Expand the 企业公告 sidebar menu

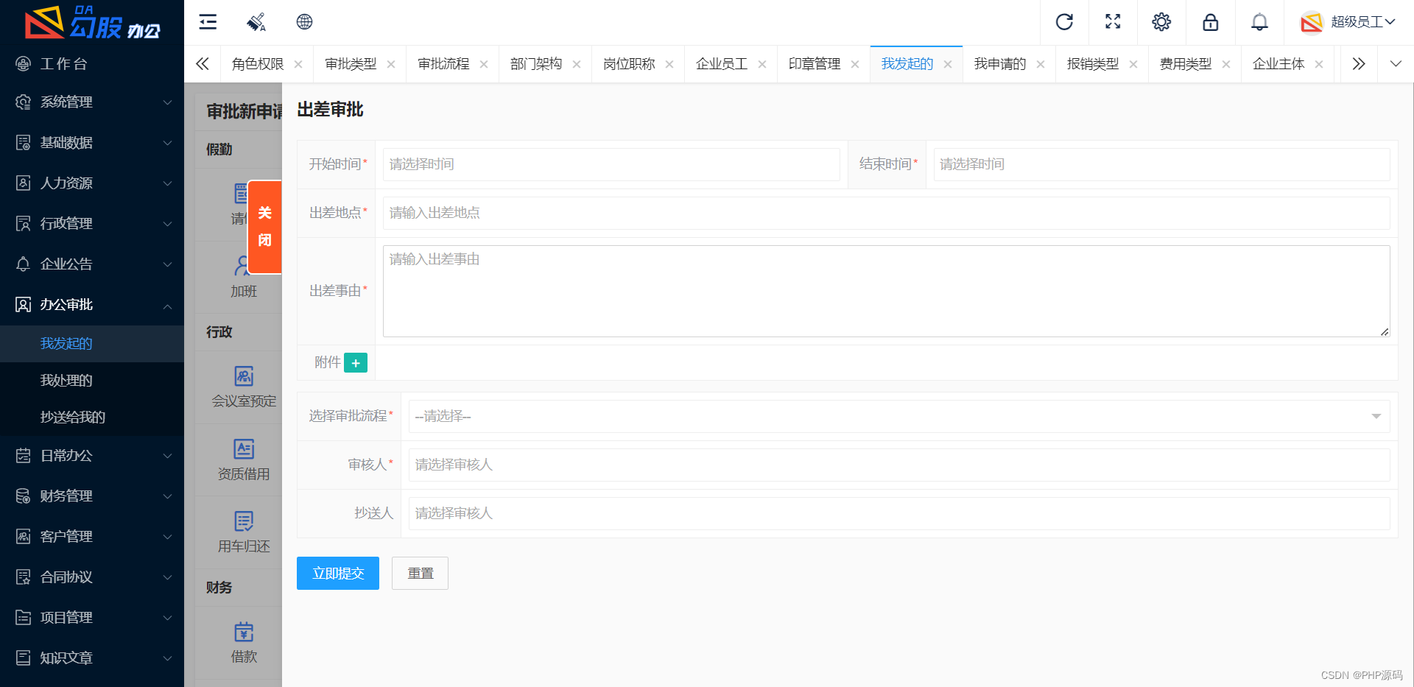coord(92,264)
